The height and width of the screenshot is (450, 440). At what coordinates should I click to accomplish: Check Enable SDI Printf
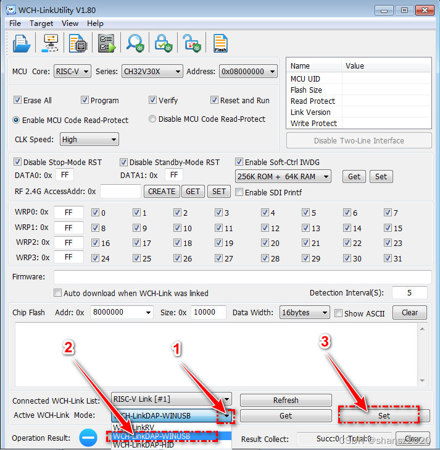coord(239,192)
